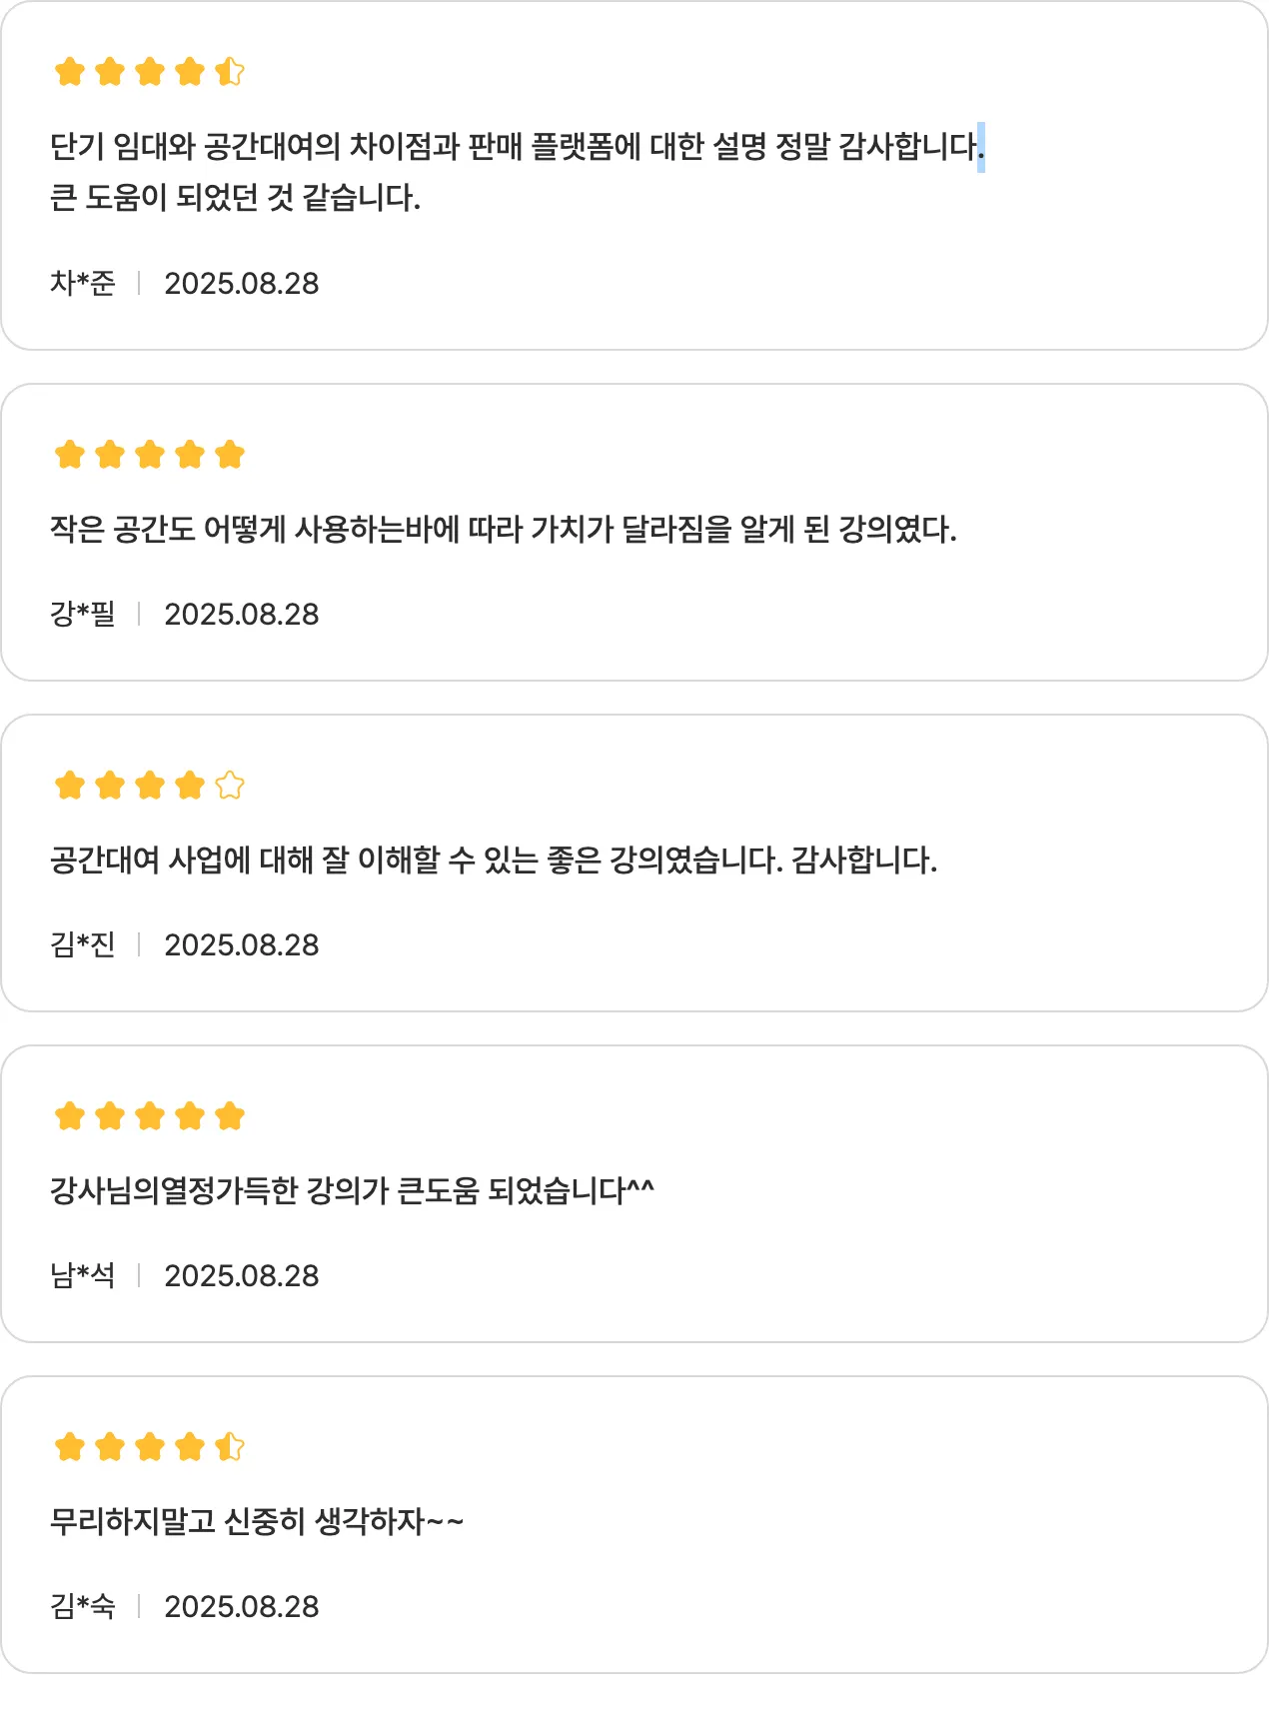Click reviewer name 남*석

(x=83, y=1276)
